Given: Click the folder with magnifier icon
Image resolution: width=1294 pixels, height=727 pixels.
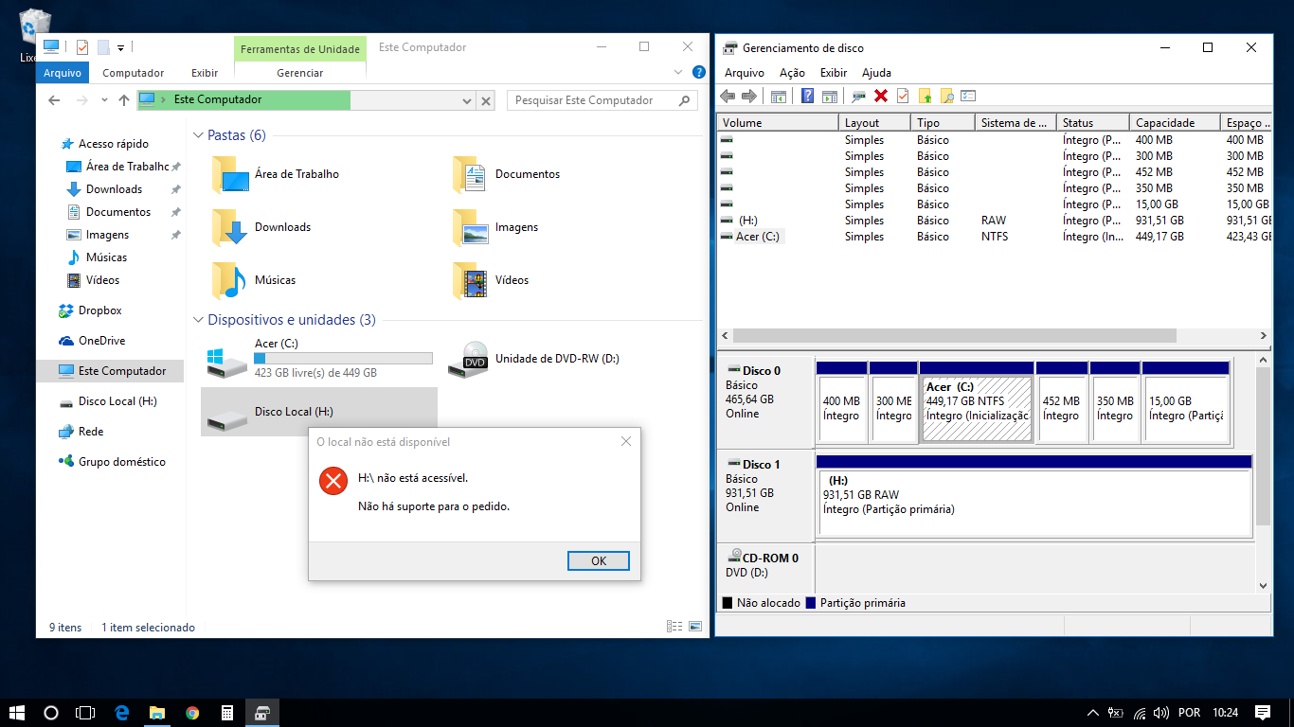Looking at the screenshot, I should pyautogui.click(x=946, y=96).
